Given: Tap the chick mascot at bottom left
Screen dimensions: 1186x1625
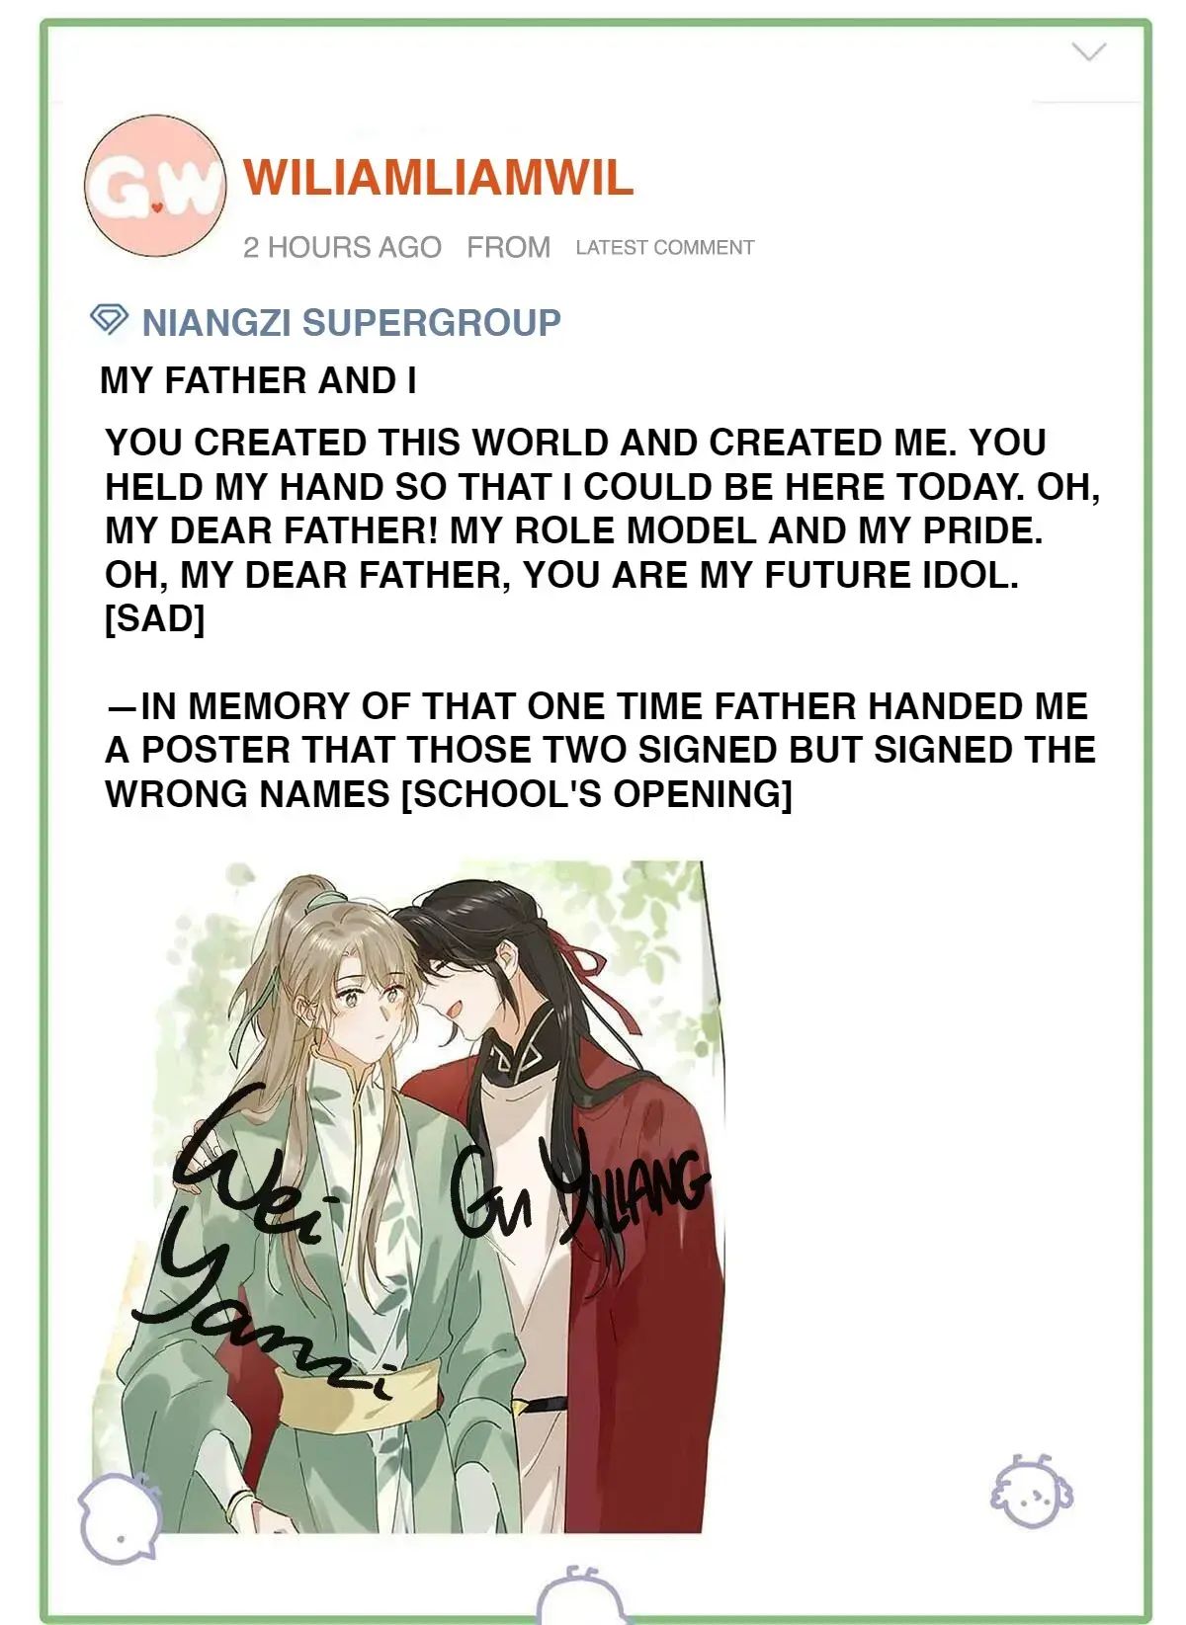Looking at the screenshot, I should click(x=119, y=1517).
